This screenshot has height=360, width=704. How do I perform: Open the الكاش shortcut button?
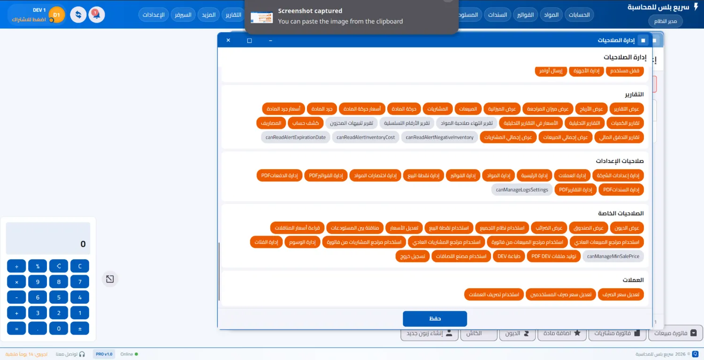479,333
